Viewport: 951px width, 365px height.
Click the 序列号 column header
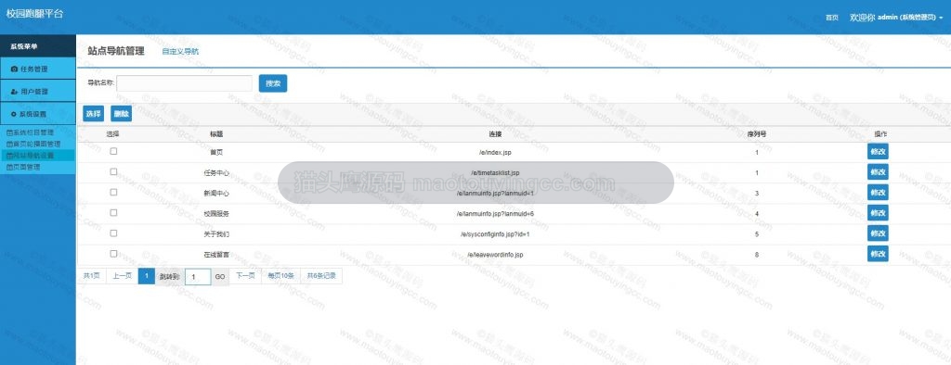click(756, 133)
